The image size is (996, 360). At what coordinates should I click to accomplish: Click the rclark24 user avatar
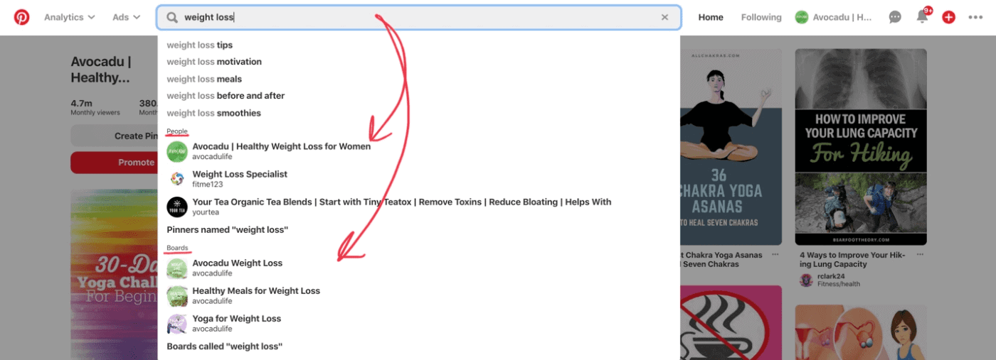tap(806, 280)
